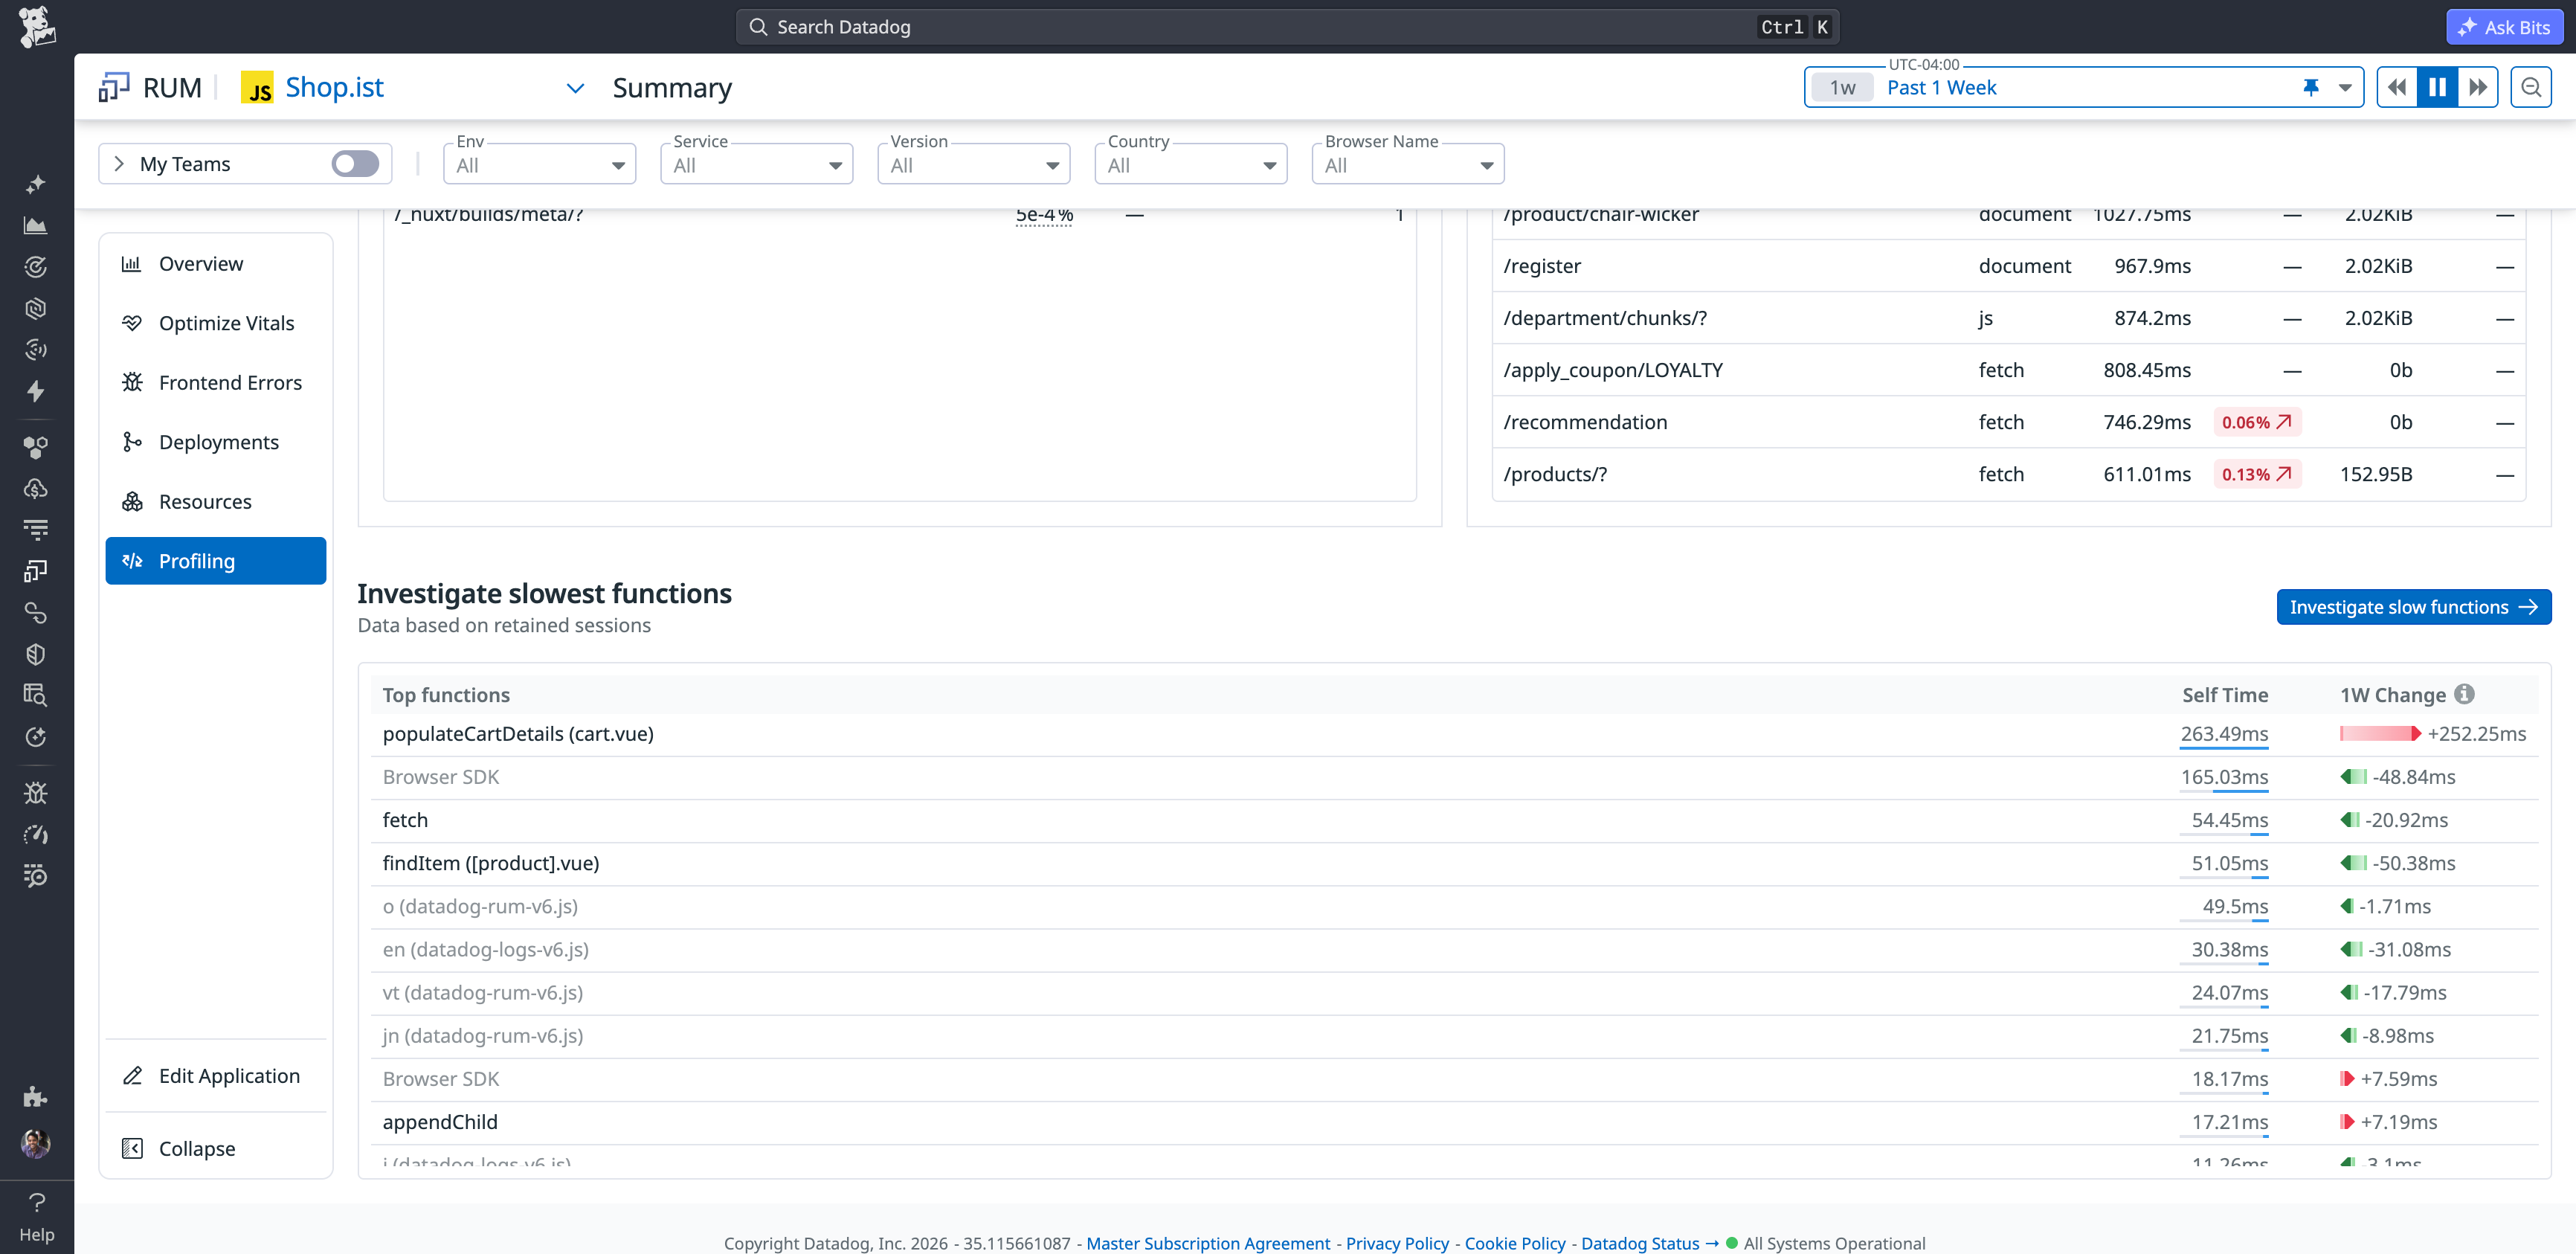Screen dimensions: 2576x1254
Task: Click the 263.49ms self time value
Action: click(2224, 734)
